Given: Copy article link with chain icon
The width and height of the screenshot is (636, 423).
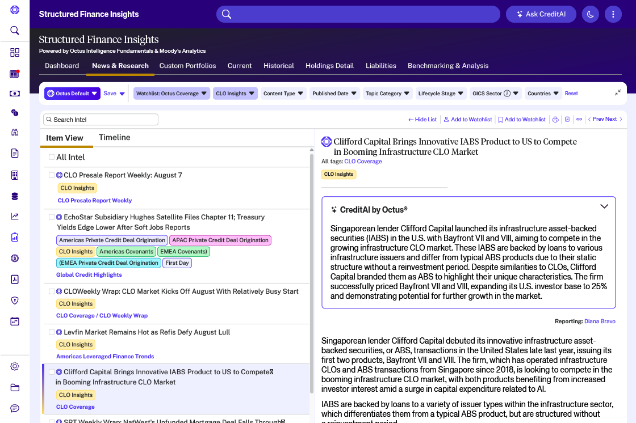Looking at the screenshot, I should (x=579, y=120).
